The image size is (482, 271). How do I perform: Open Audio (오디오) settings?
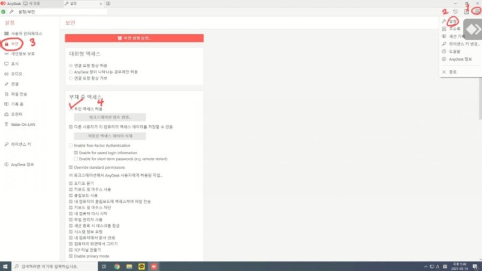point(13,74)
